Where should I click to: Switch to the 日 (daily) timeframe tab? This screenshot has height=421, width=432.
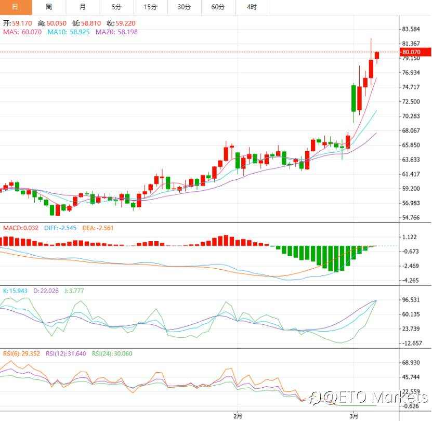(x=16, y=7)
